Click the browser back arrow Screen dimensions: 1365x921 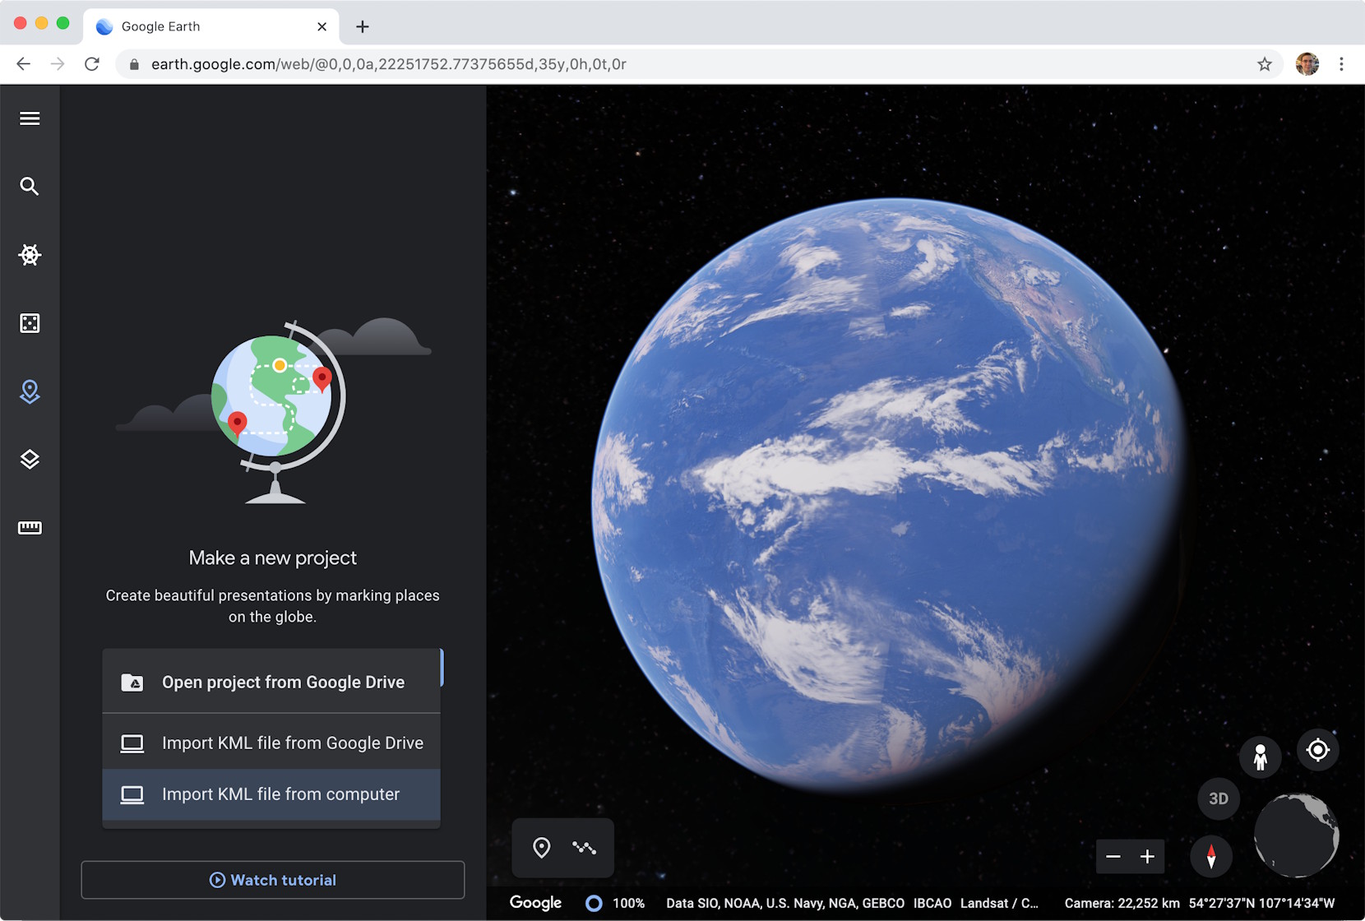23,64
